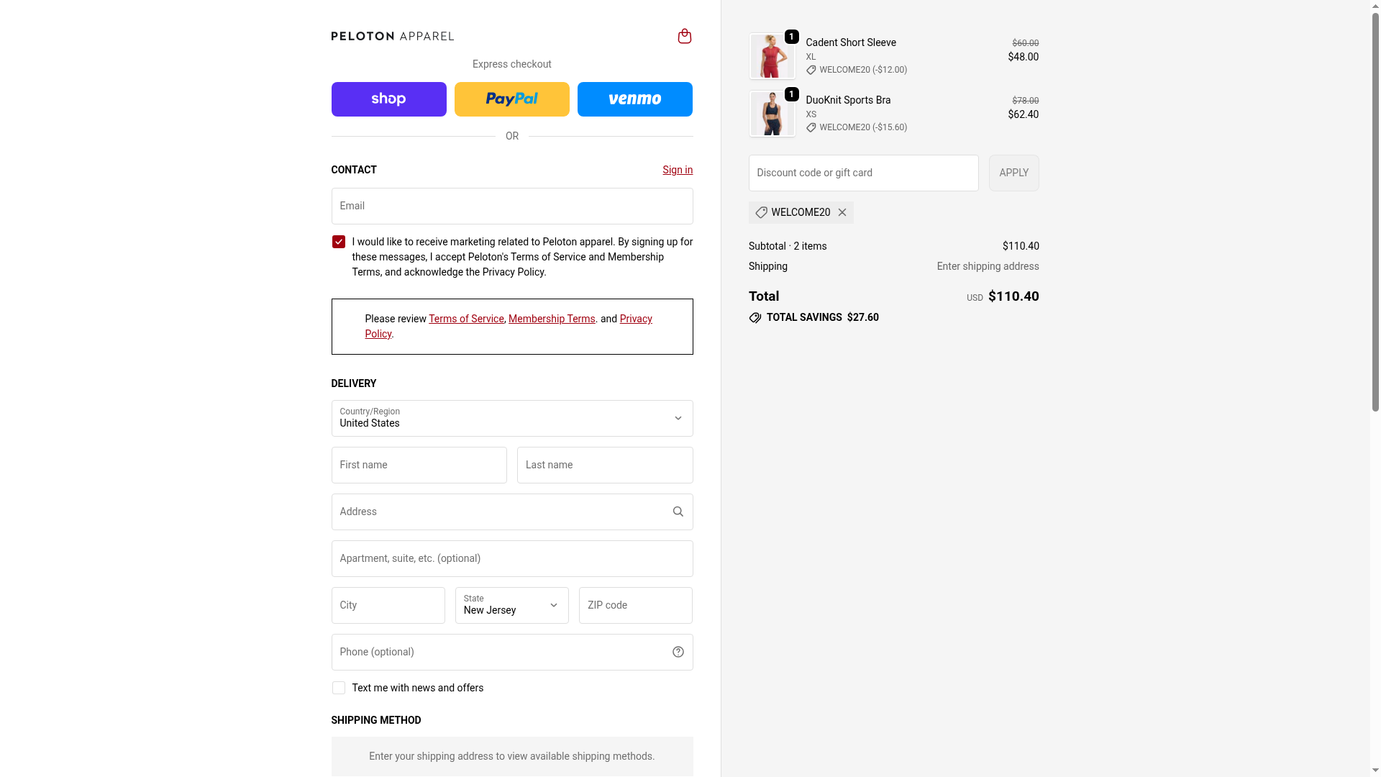Open the Country/Region dropdown

511,418
